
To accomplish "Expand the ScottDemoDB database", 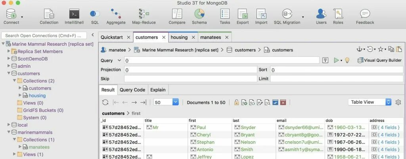I will point(9,58).
